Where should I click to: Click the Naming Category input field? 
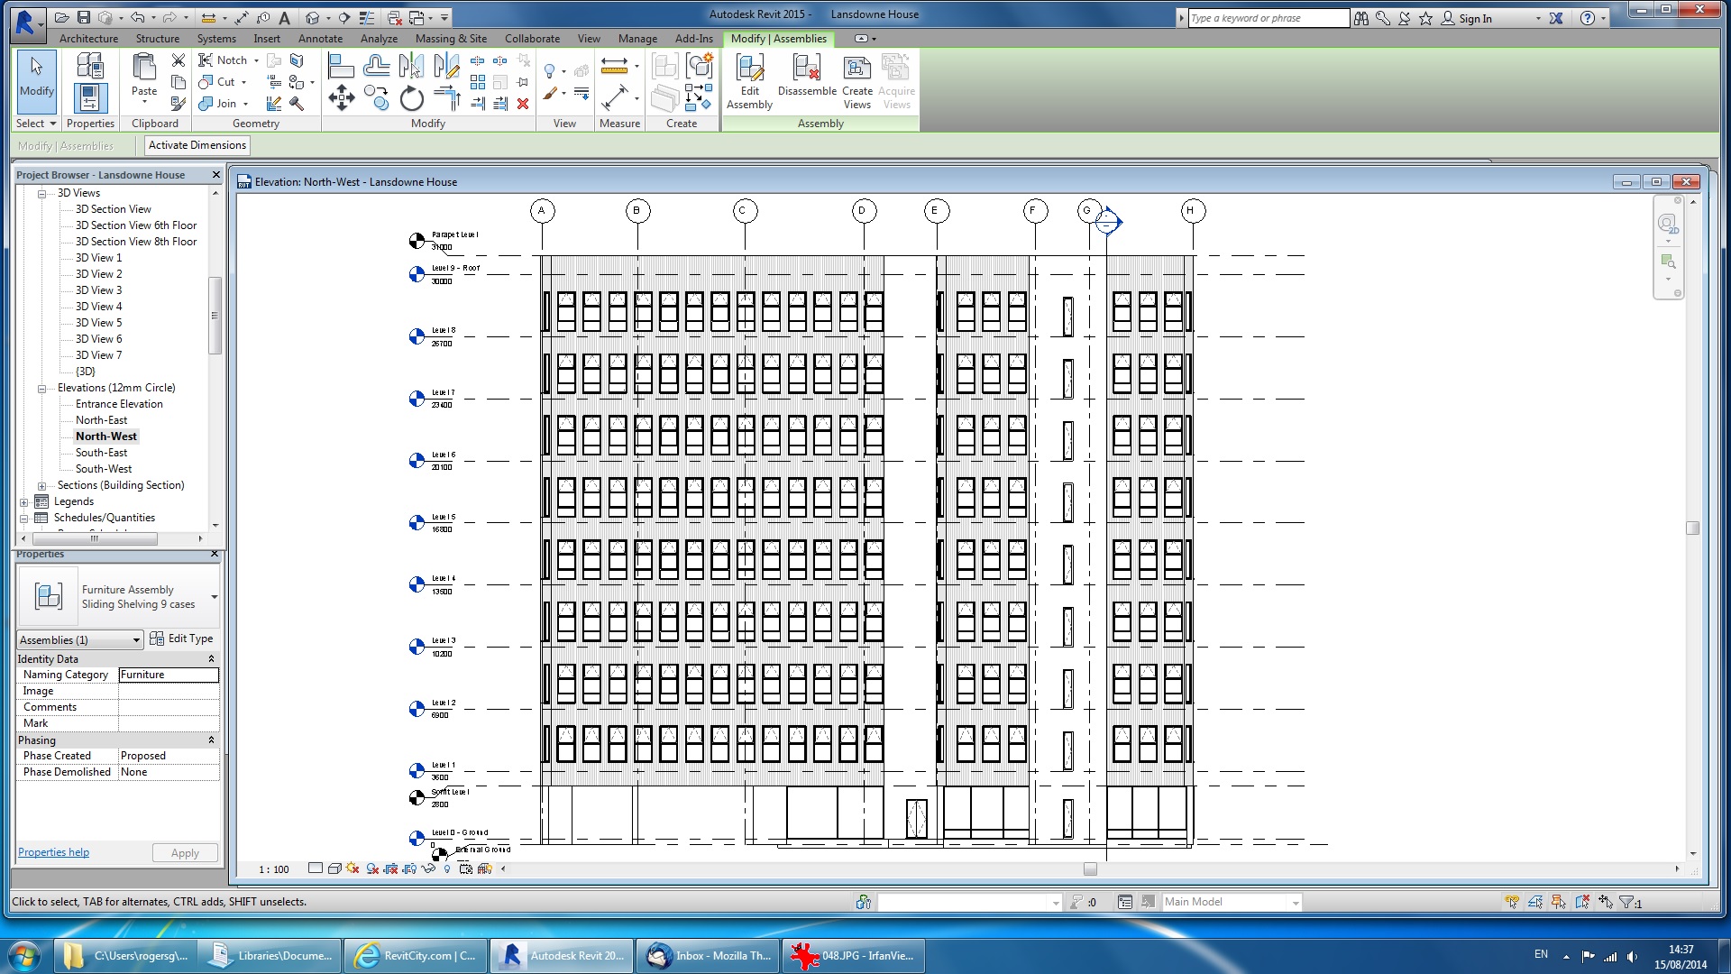coord(169,675)
